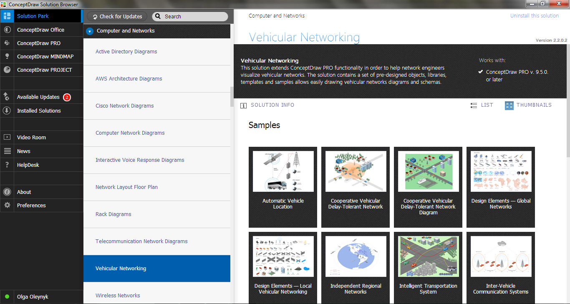Open Design Elements Local Vehicular Networking
Viewport: 570px width, 304px height.
click(283, 268)
